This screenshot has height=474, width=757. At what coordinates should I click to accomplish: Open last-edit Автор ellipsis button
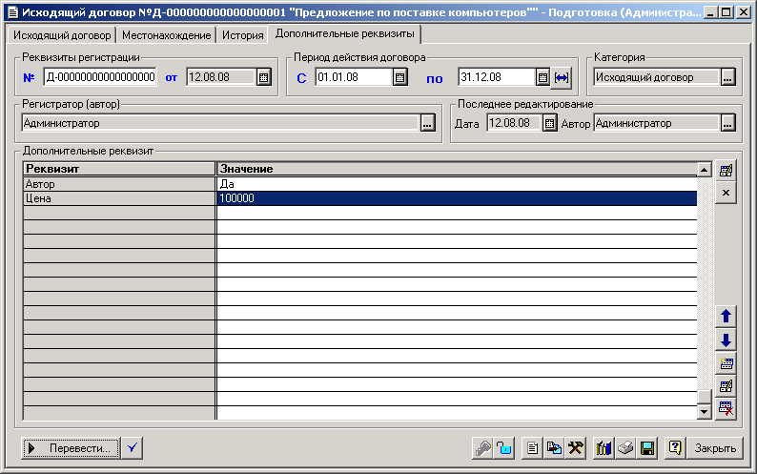point(728,123)
